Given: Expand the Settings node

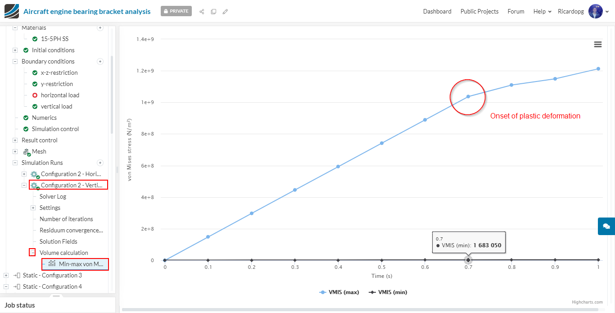Looking at the screenshot, I should [x=33, y=208].
